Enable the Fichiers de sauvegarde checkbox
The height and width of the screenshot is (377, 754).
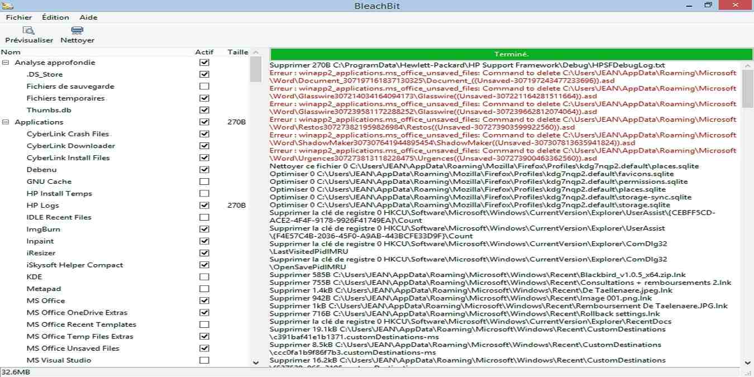pos(204,86)
